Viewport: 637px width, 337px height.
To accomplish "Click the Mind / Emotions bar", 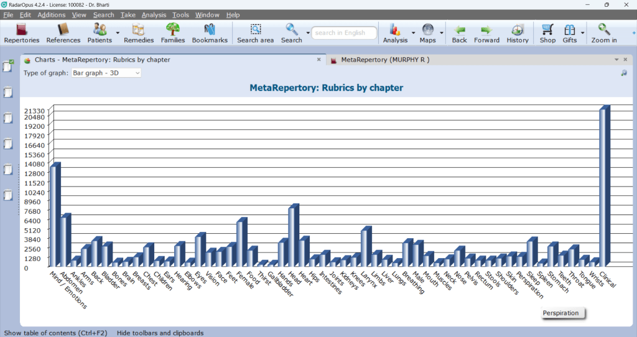I will point(55,215).
